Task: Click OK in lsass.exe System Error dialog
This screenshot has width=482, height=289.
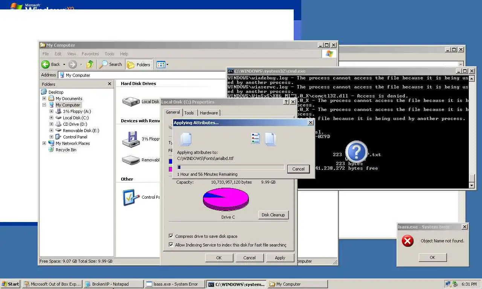Action: point(432,257)
